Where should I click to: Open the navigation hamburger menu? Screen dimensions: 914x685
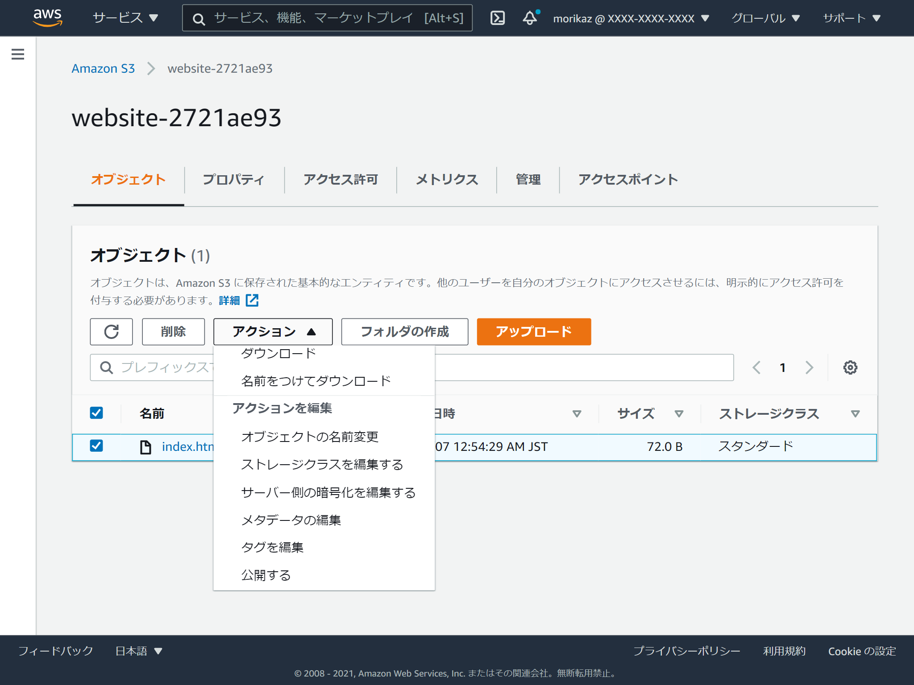click(17, 54)
